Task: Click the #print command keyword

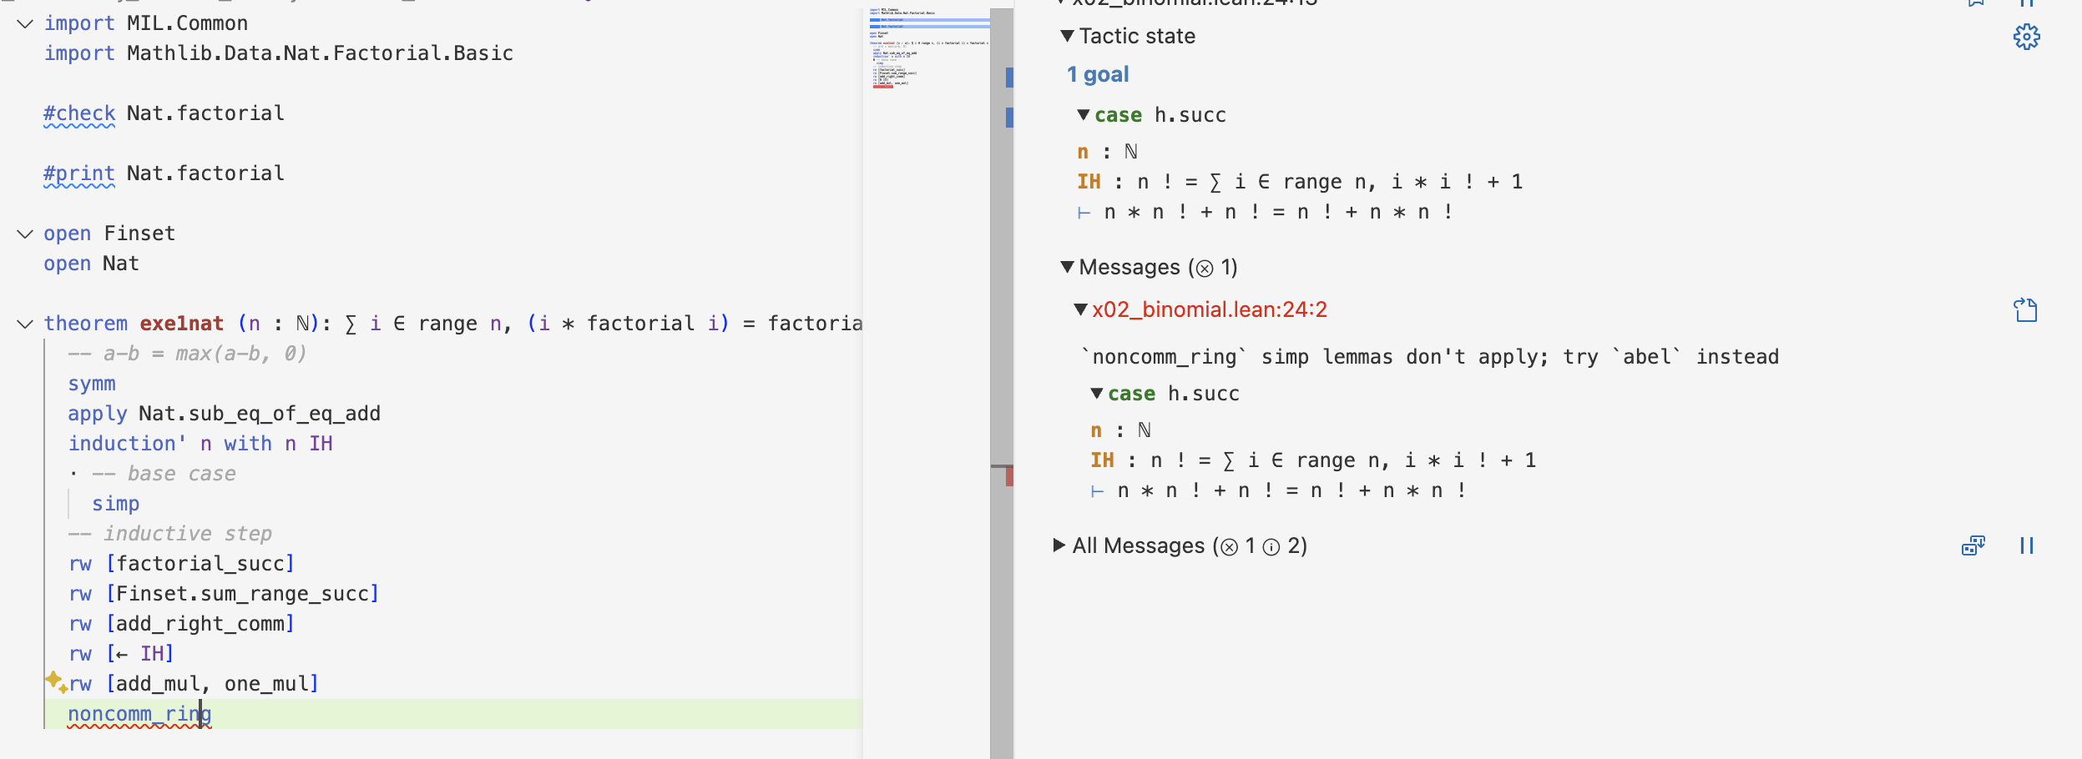Action: point(79,173)
